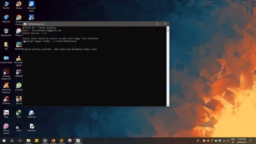256x144 pixels.
Task: Open Task View in taskbar
Action: point(20,140)
